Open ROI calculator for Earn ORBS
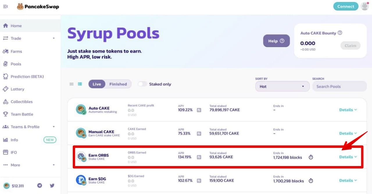 (199, 157)
